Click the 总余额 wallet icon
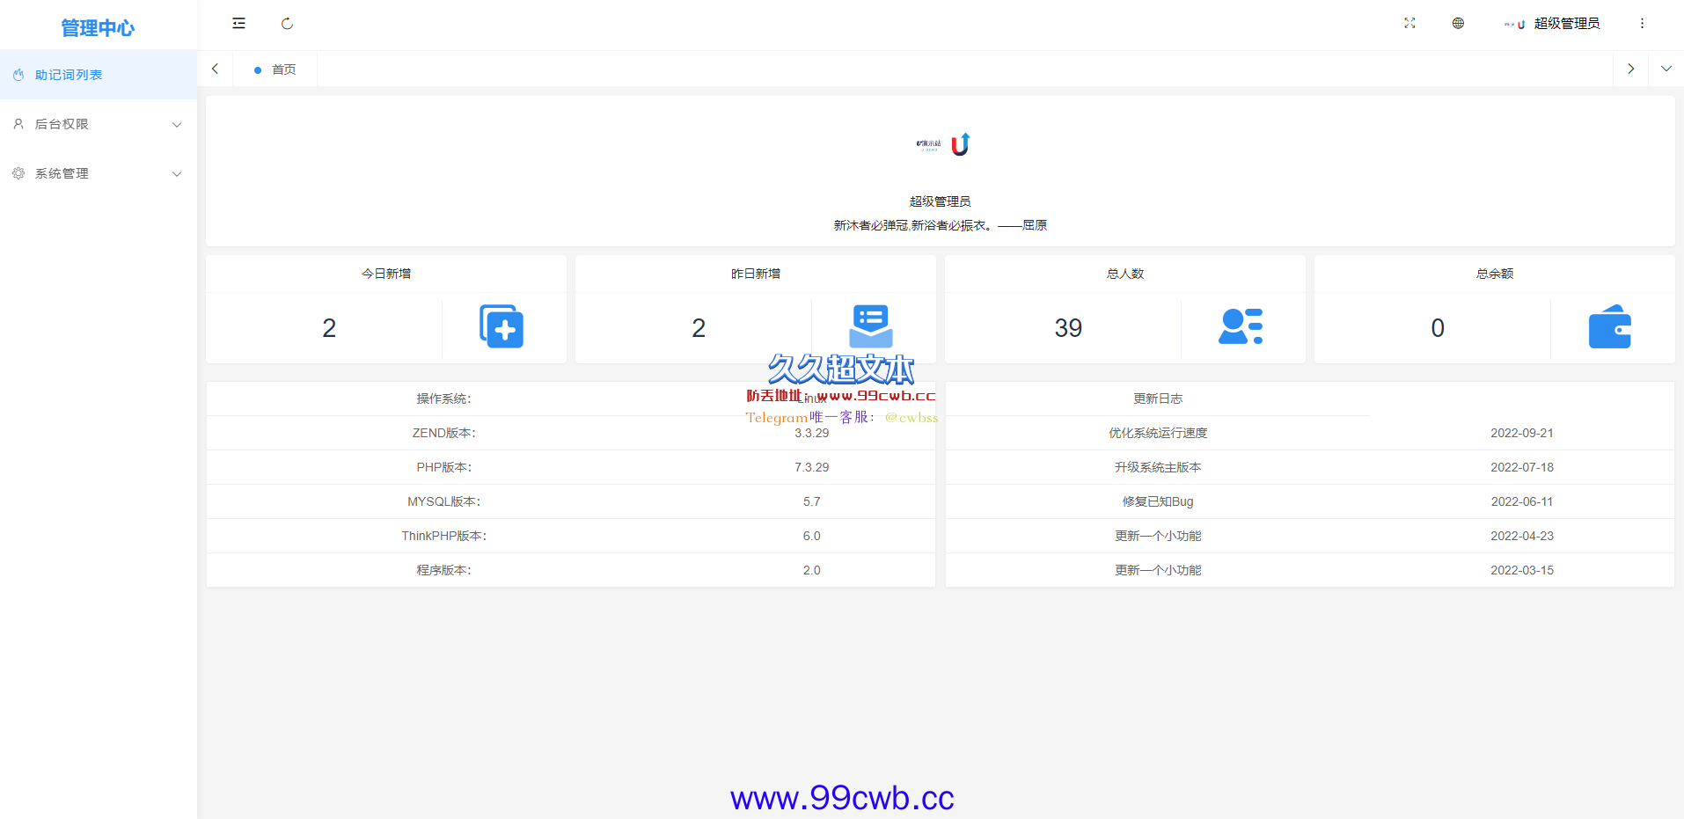Image resolution: width=1684 pixels, height=819 pixels. coord(1610,326)
